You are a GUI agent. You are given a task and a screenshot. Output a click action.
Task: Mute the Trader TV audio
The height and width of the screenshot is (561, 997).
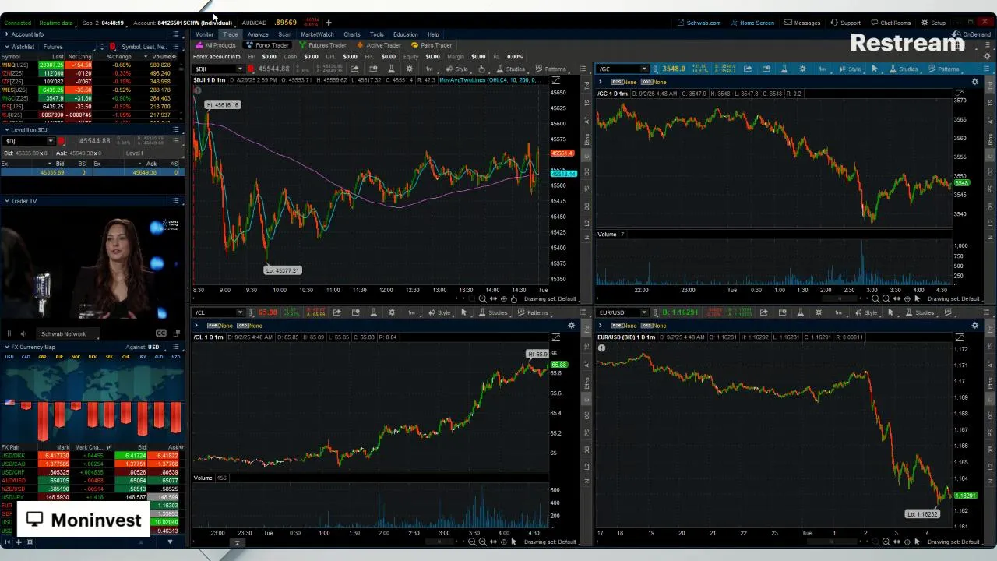(x=23, y=333)
